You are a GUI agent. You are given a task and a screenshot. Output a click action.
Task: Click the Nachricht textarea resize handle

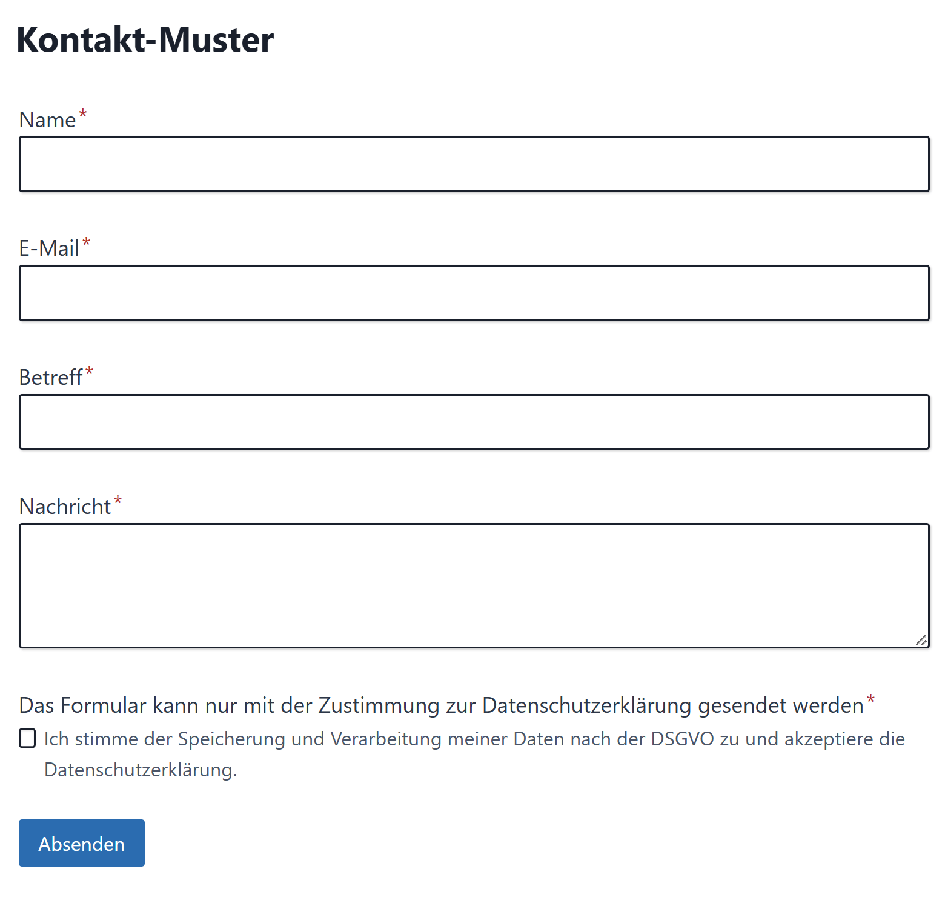[921, 640]
